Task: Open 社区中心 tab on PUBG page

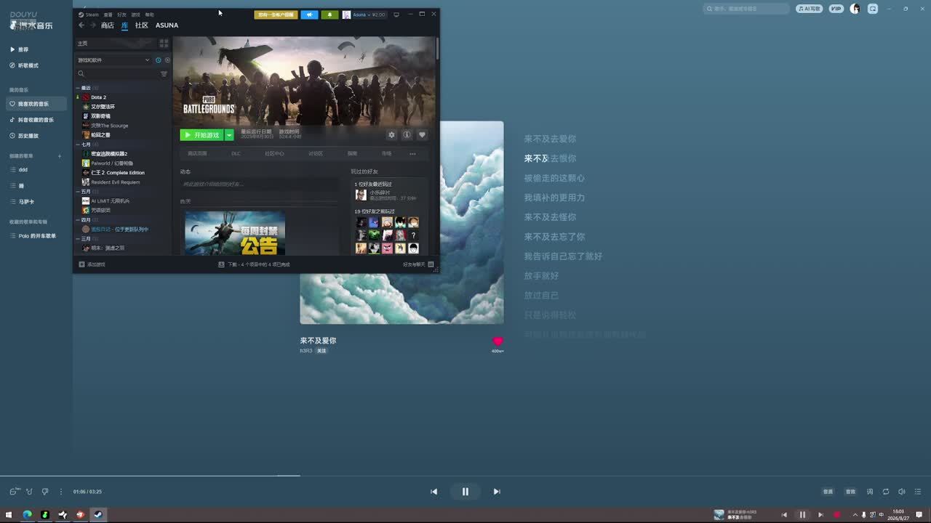Action: click(x=274, y=154)
